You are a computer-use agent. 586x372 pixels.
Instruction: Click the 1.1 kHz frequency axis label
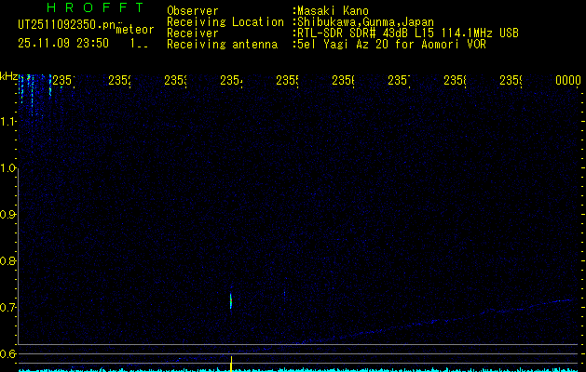pos(7,121)
